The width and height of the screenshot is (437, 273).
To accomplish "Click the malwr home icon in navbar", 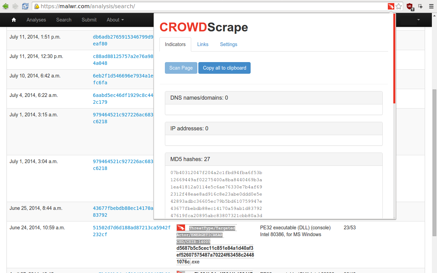I will coord(14,19).
